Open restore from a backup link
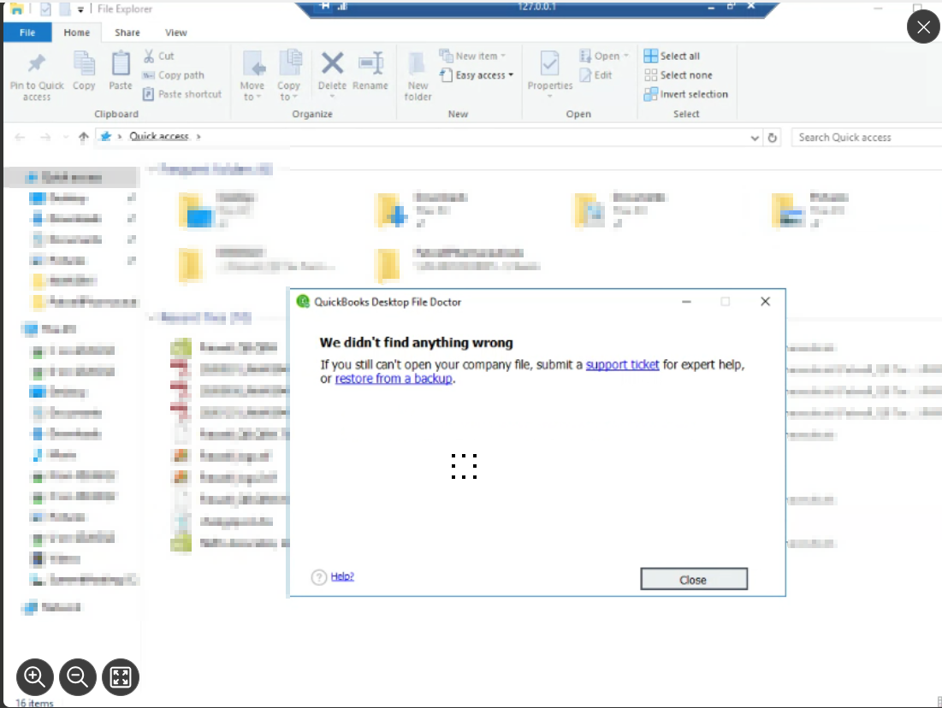The width and height of the screenshot is (942, 708). click(x=394, y=379)
